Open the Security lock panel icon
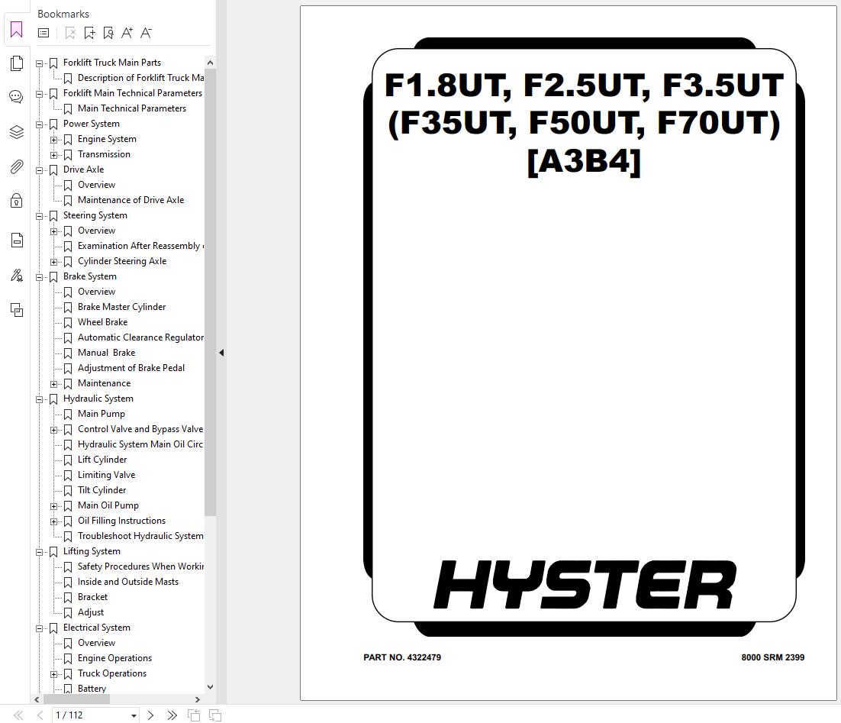841x723 pixels. (x=17, y=201)
